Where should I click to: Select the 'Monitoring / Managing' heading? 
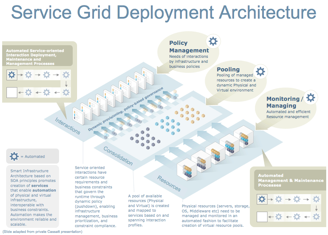pyautogui.click(x=285, y=102)
